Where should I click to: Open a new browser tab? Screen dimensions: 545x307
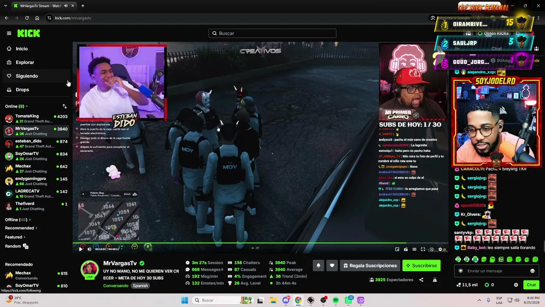click(x=83, y=6)
